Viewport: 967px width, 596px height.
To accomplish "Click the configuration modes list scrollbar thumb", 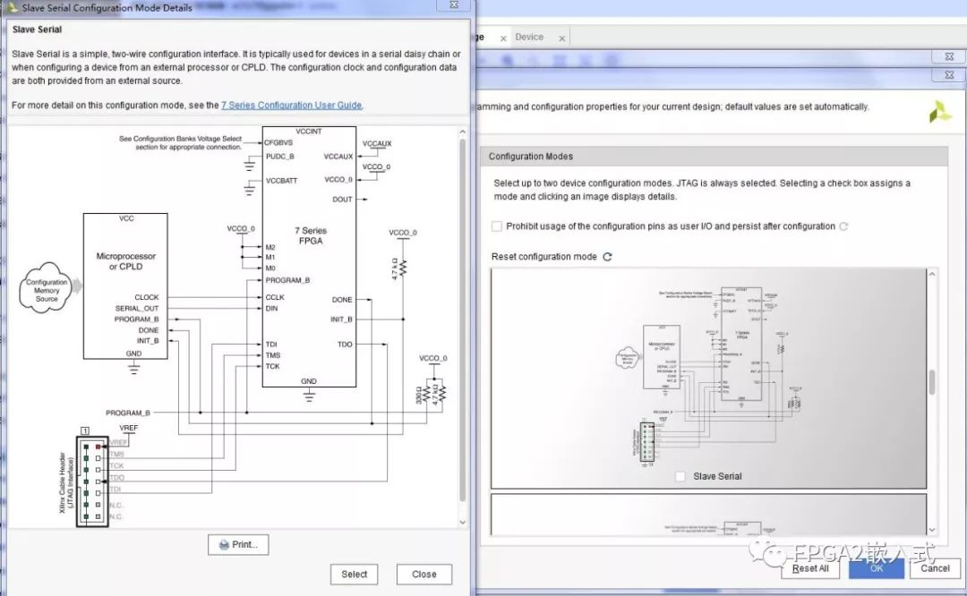I will 932,382.
